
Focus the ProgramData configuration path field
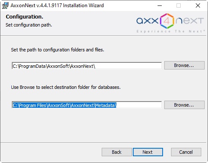click(x=87, y=66)
